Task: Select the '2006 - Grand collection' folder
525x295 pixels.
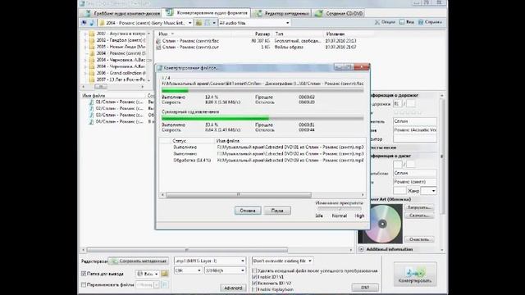Action: (x=117, y=73)
